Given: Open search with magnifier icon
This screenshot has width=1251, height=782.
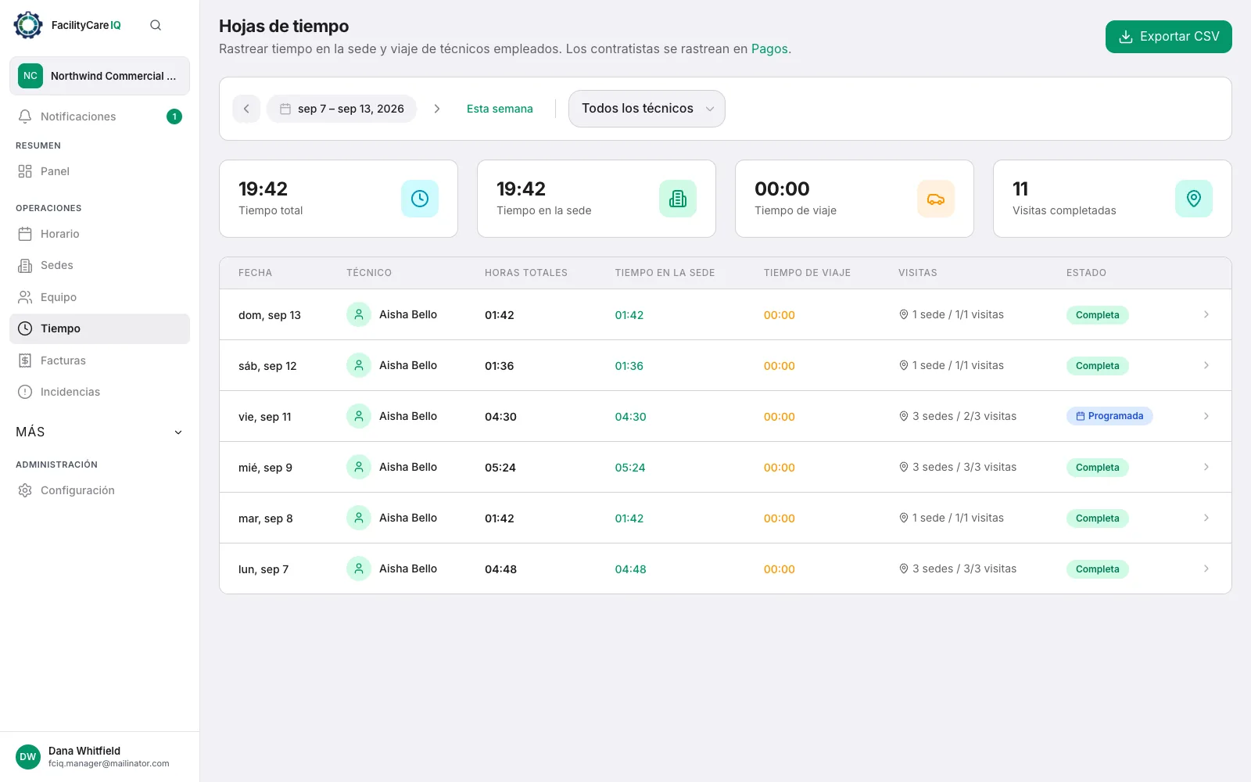Looking at the screenshot, I should tap(156, 25).
